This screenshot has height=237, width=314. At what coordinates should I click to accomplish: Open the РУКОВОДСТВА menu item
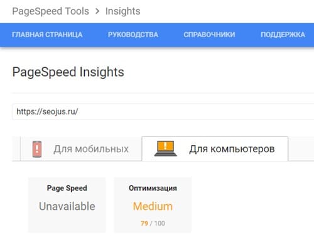[x=133, y=35]
